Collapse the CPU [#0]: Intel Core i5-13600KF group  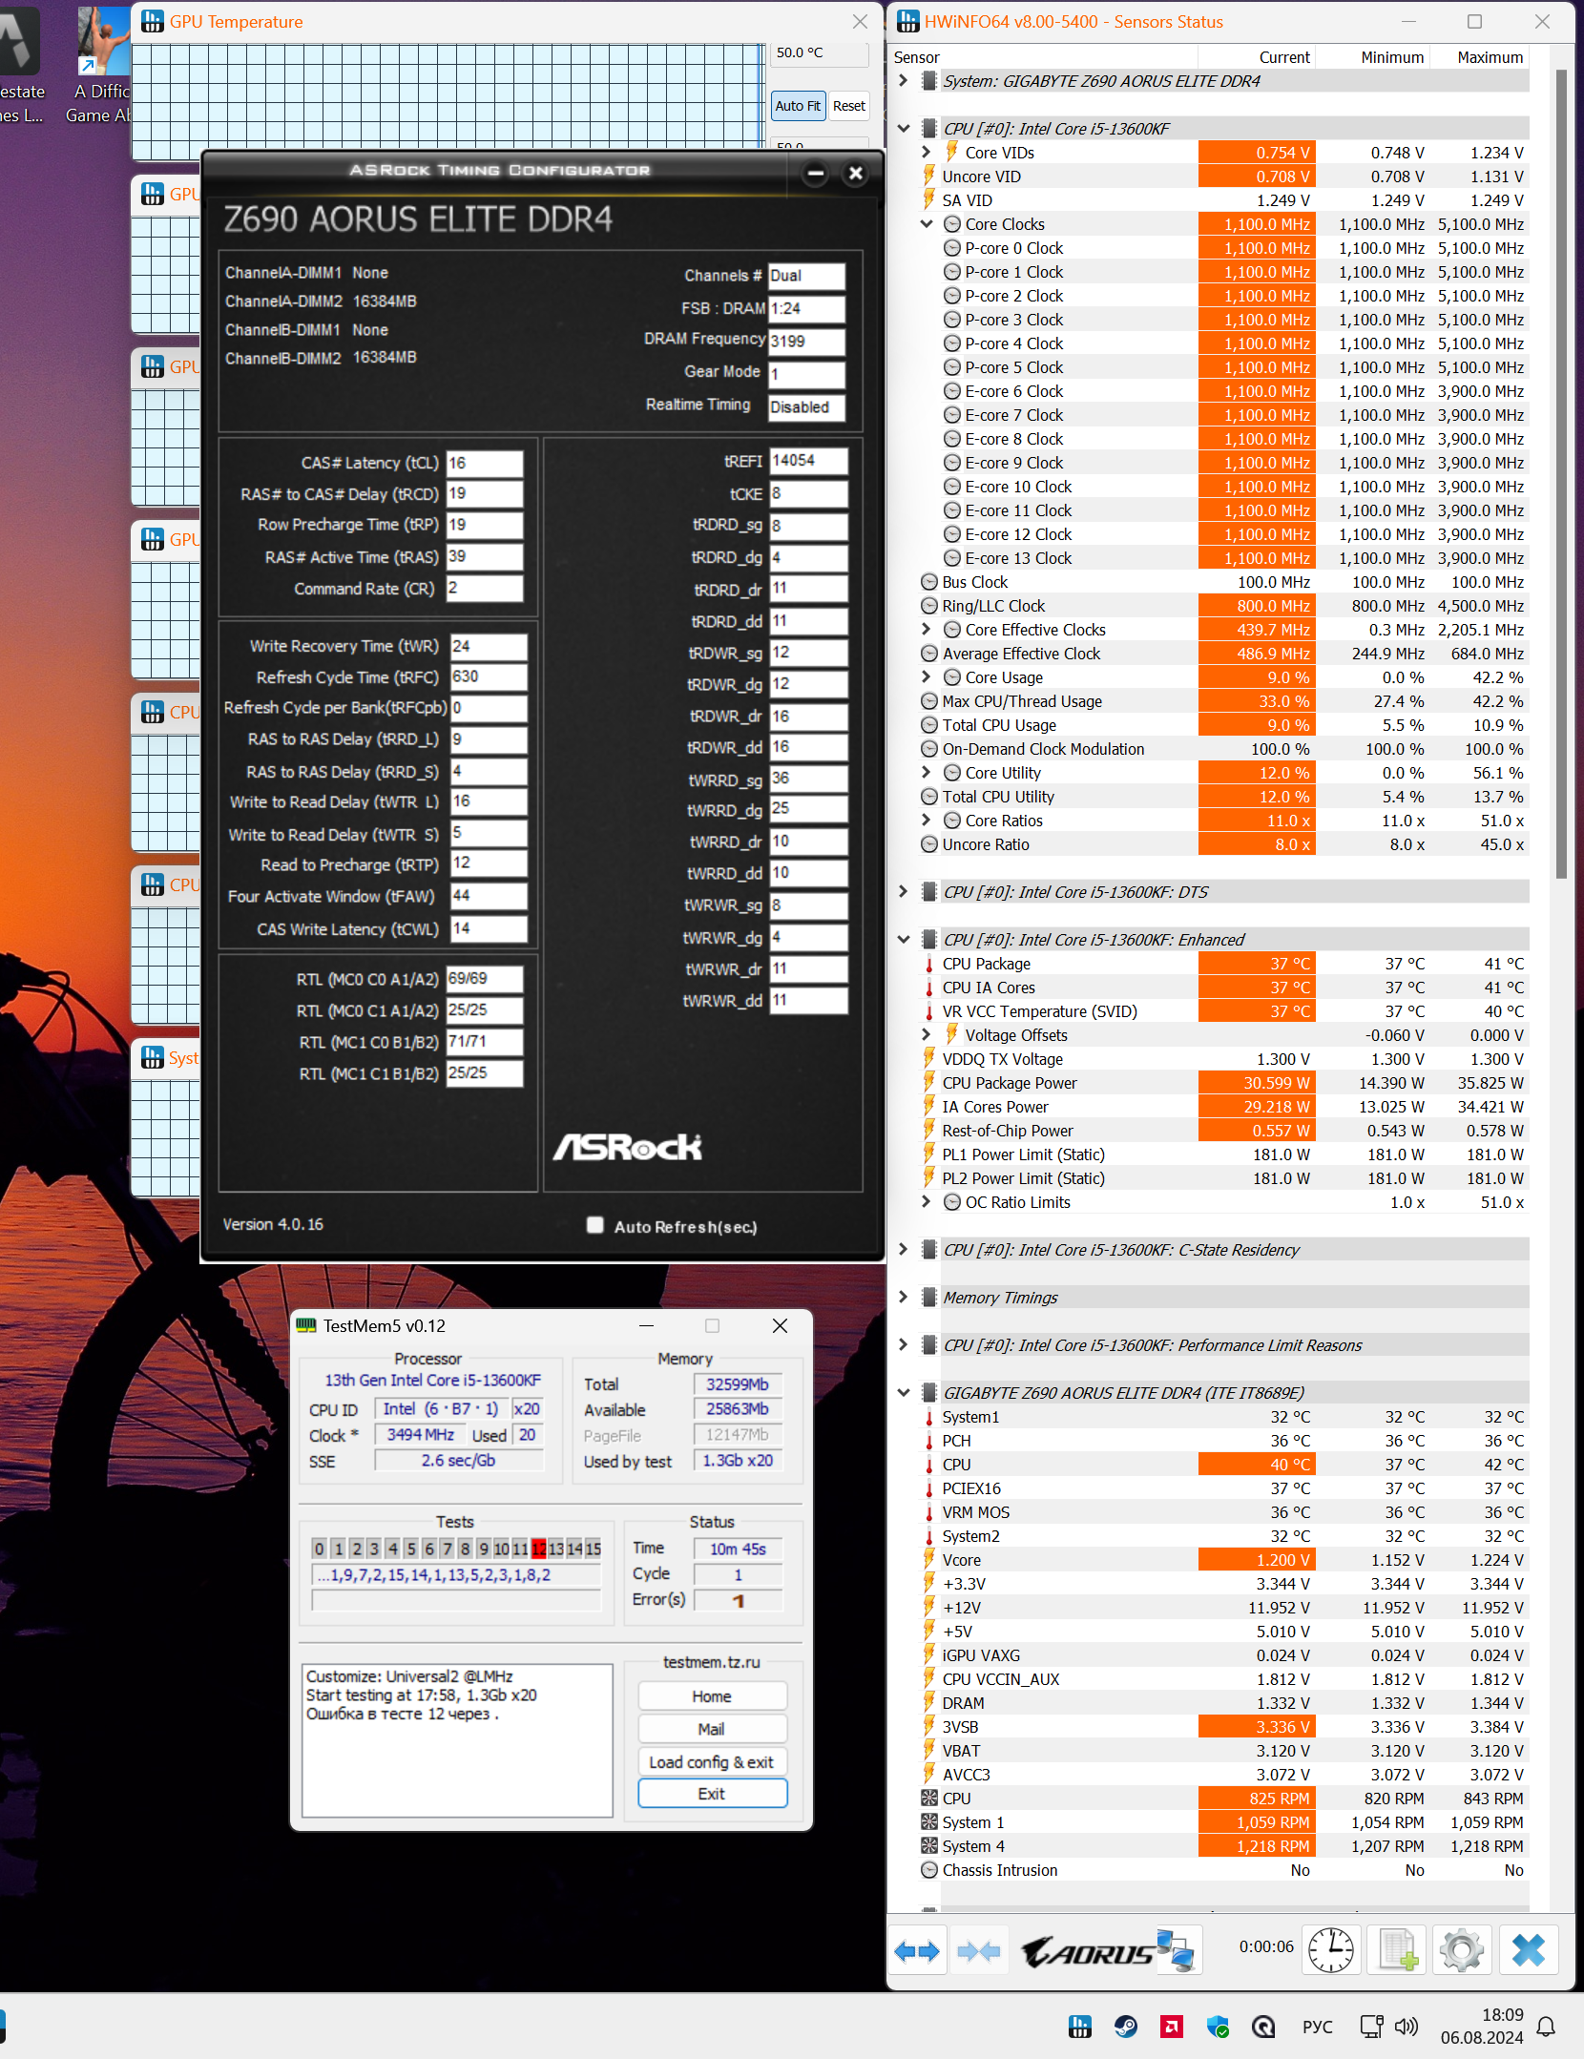pos(903,129)
